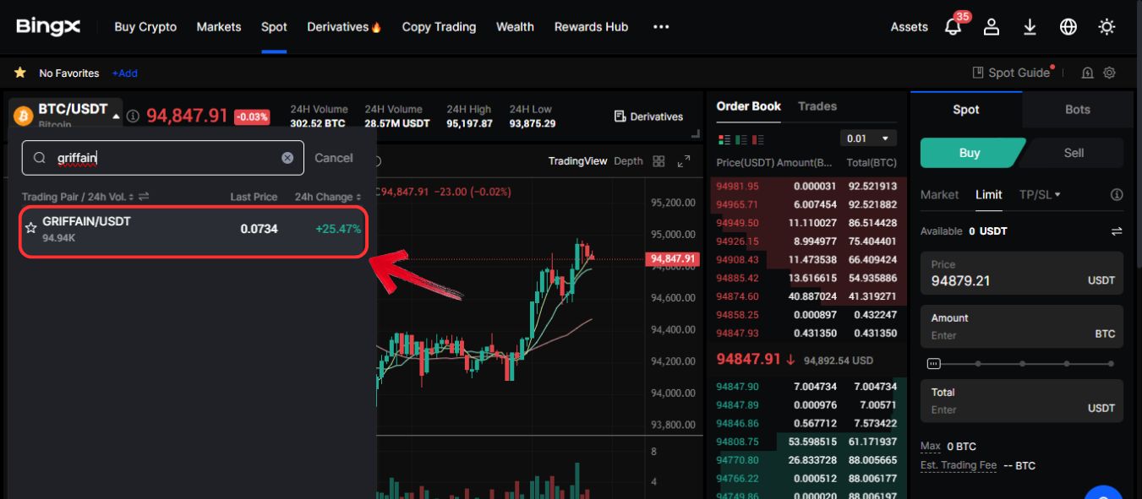Click the order type info icon

(x=1117, y=194)
